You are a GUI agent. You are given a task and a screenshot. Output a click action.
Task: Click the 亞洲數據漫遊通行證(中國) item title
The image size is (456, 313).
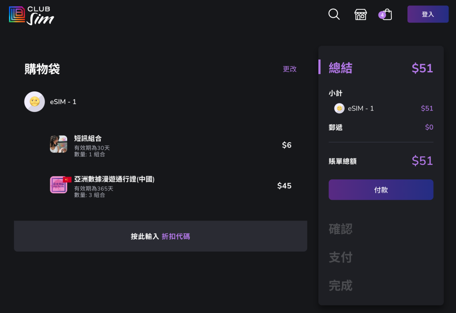click(114, 179)
